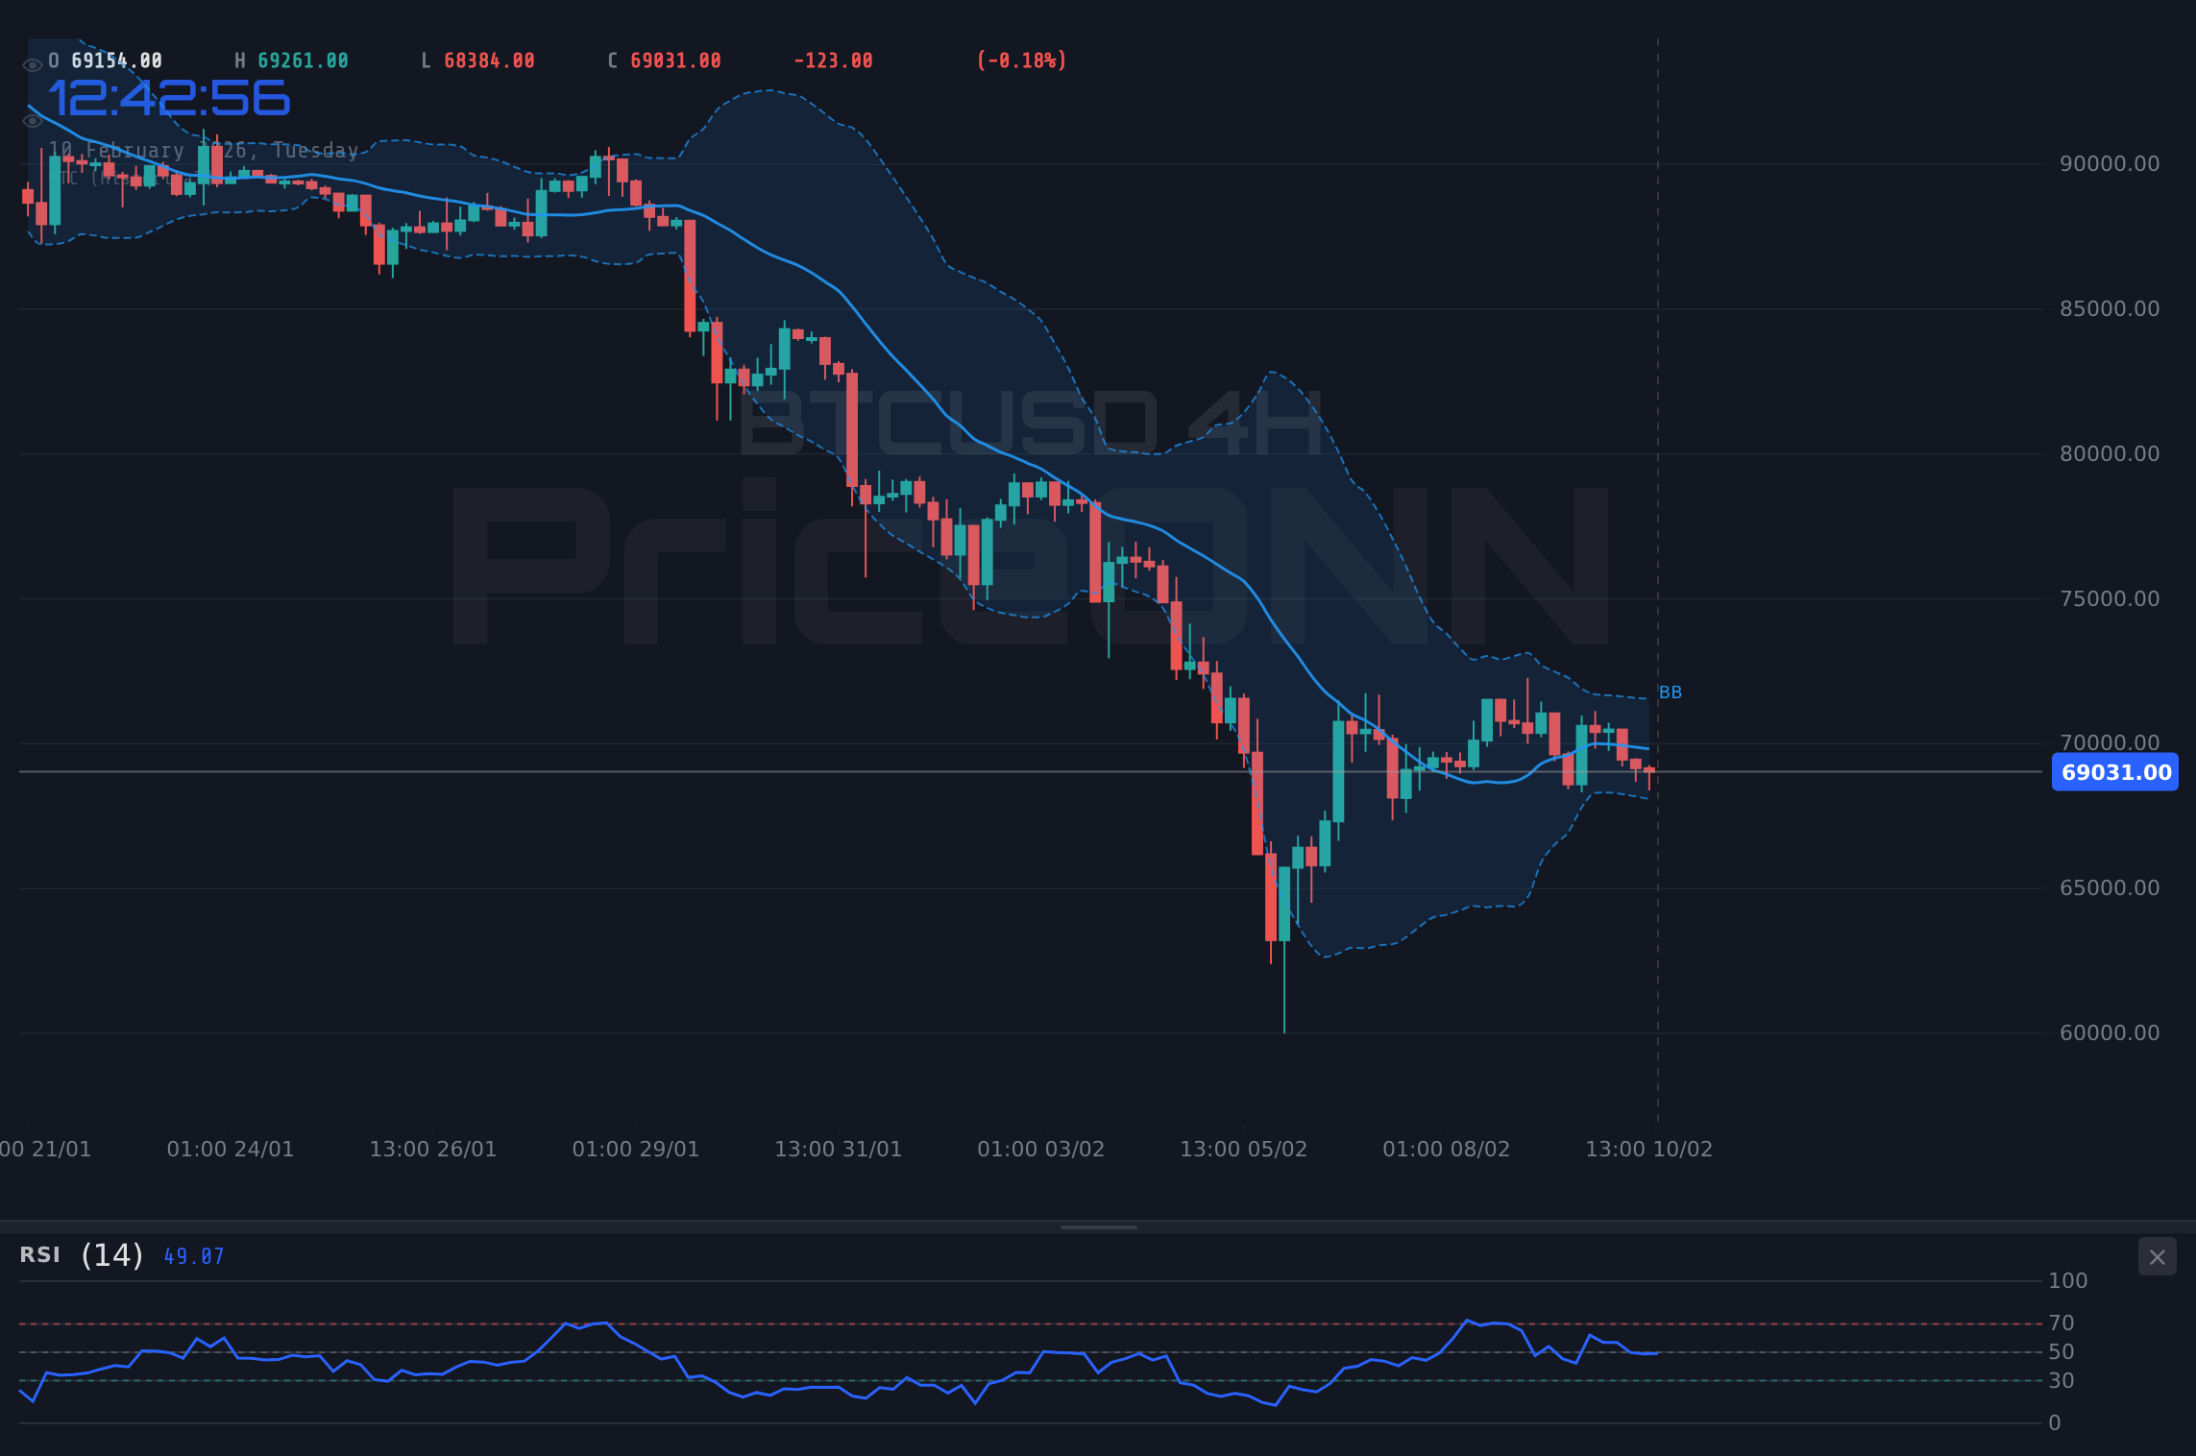Image resolution: width=2196 pixels, height=1456 pixels.
Task: Click the 01:00 24/01 time axis label
Action: coord(231,1150)
